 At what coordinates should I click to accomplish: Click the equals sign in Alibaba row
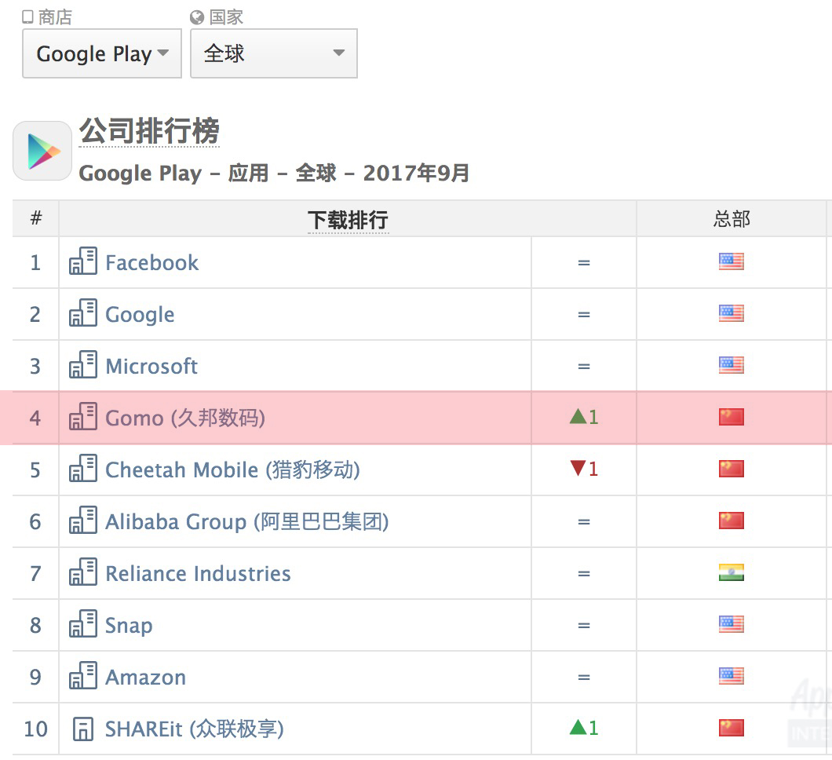[584, 521]
